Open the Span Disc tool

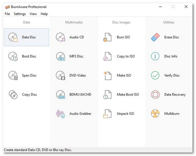click(26, 75)
